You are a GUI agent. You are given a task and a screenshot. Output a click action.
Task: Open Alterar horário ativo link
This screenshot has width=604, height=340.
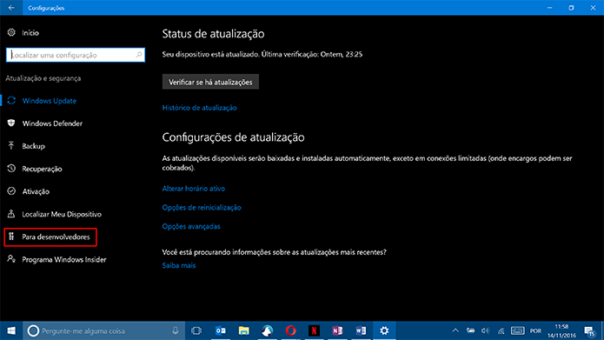[x=194, y=189]
